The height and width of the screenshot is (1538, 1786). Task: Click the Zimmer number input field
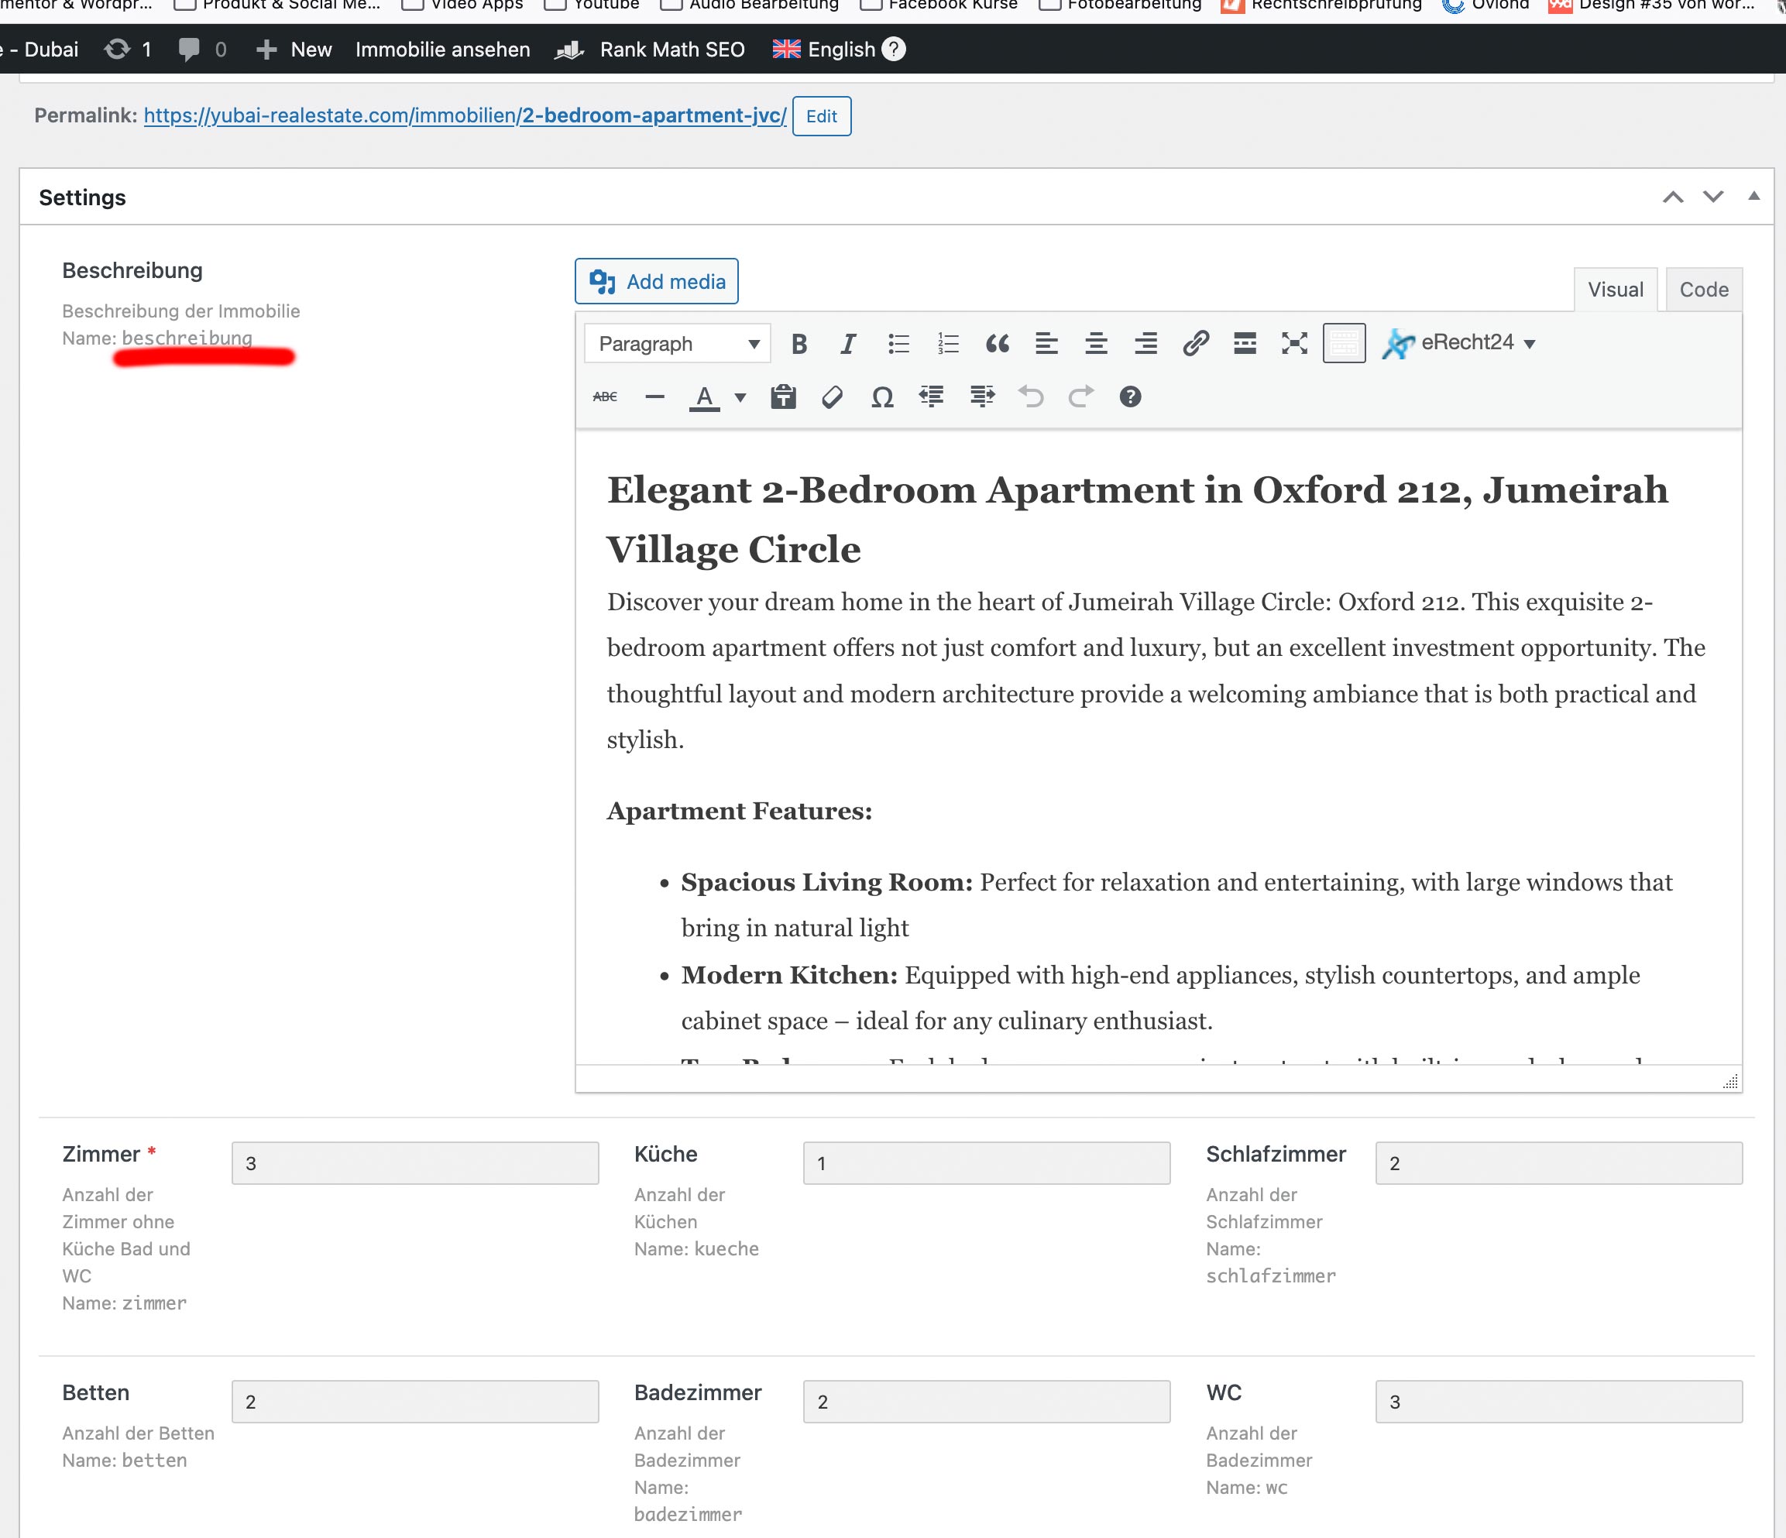tap(414, 1163)
